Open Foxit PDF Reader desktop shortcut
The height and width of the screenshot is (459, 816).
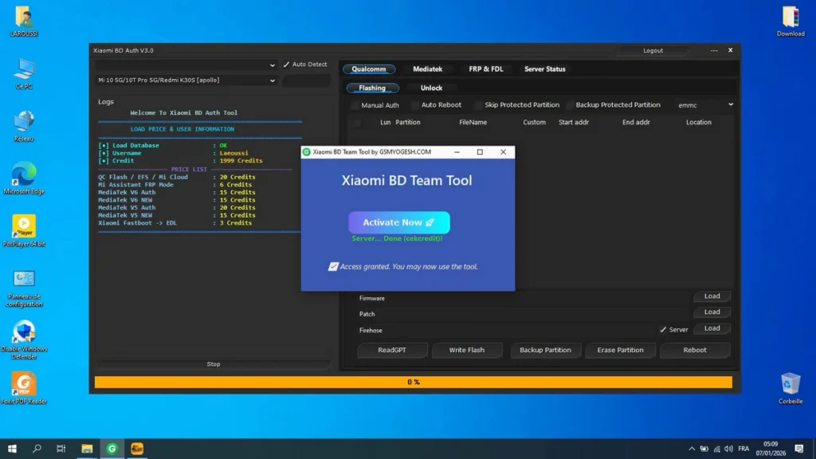click(24, 385)
